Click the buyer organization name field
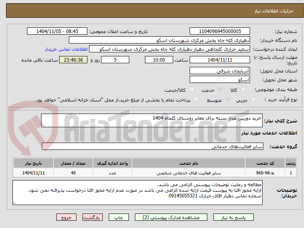The width and height of the screenshot is (304, 228). 159,40
